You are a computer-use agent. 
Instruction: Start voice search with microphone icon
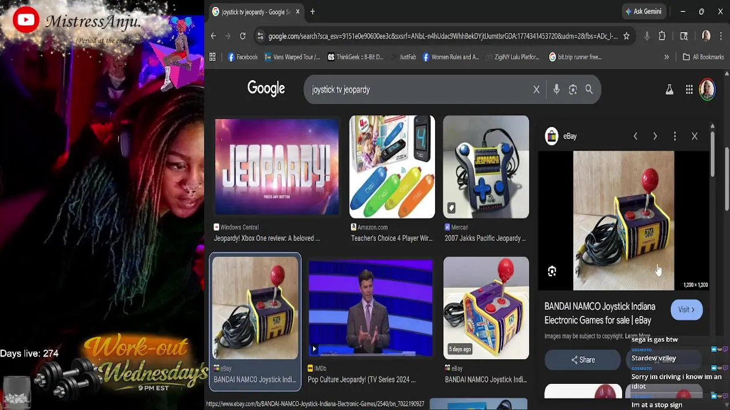[x=556, y=89]
